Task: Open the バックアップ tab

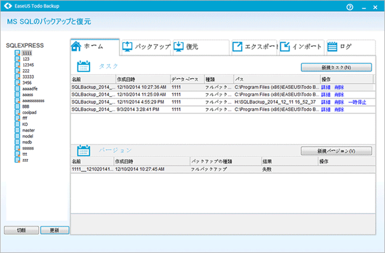Action: click(146, 47)
